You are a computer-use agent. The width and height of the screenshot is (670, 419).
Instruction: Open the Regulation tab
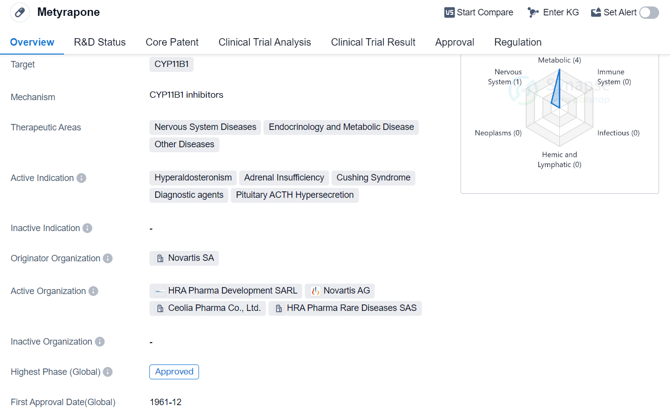[x=518, y=42]
